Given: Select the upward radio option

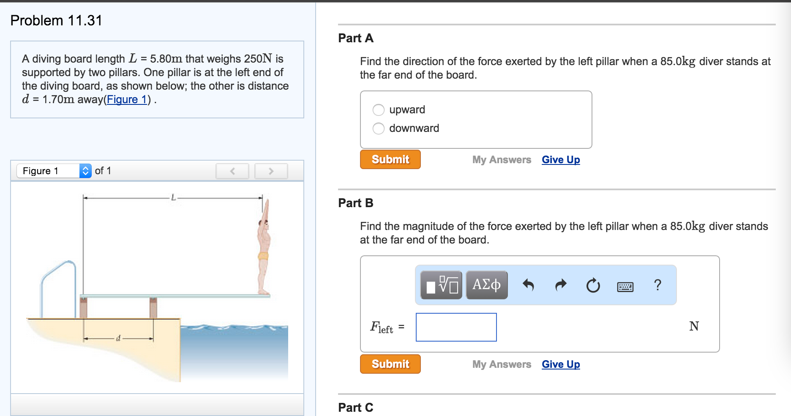Looking at the screenshot, I should (x=379, y=110).
